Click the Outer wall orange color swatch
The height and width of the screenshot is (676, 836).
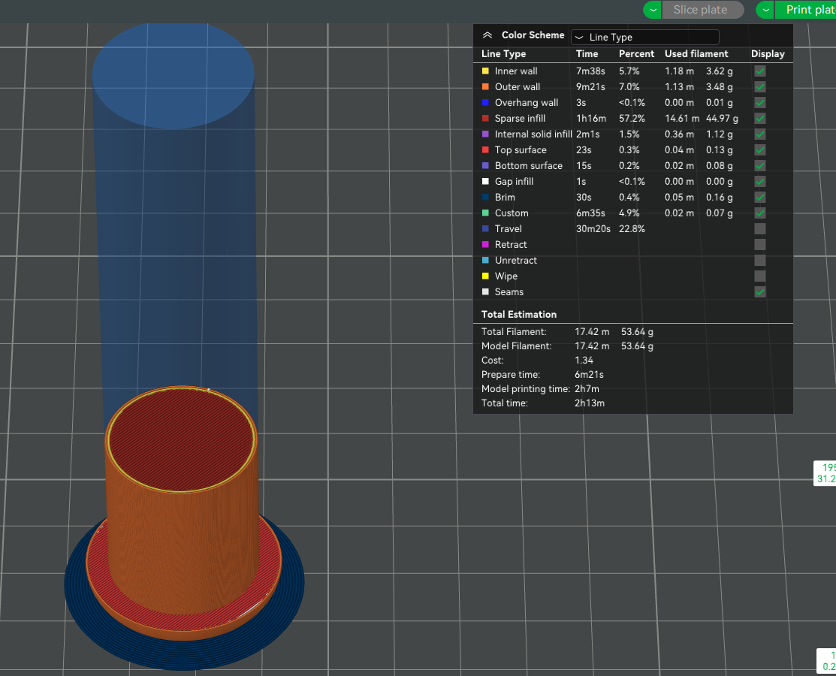point(485,87)
